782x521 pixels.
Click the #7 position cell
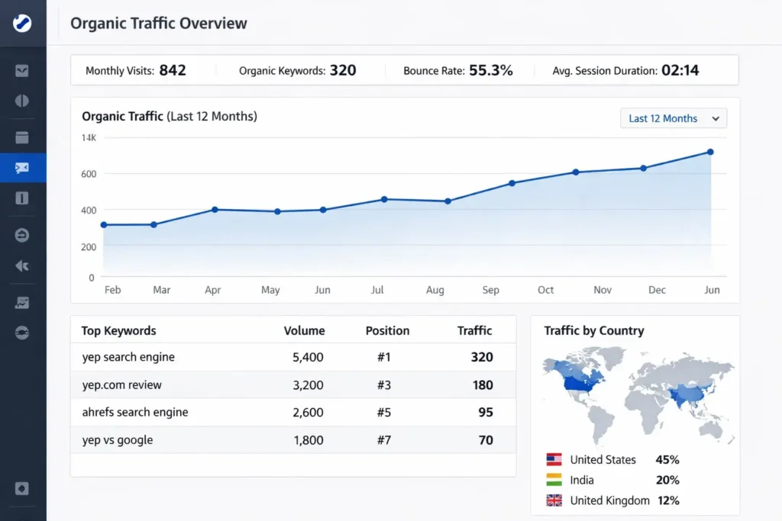point(384,440)
